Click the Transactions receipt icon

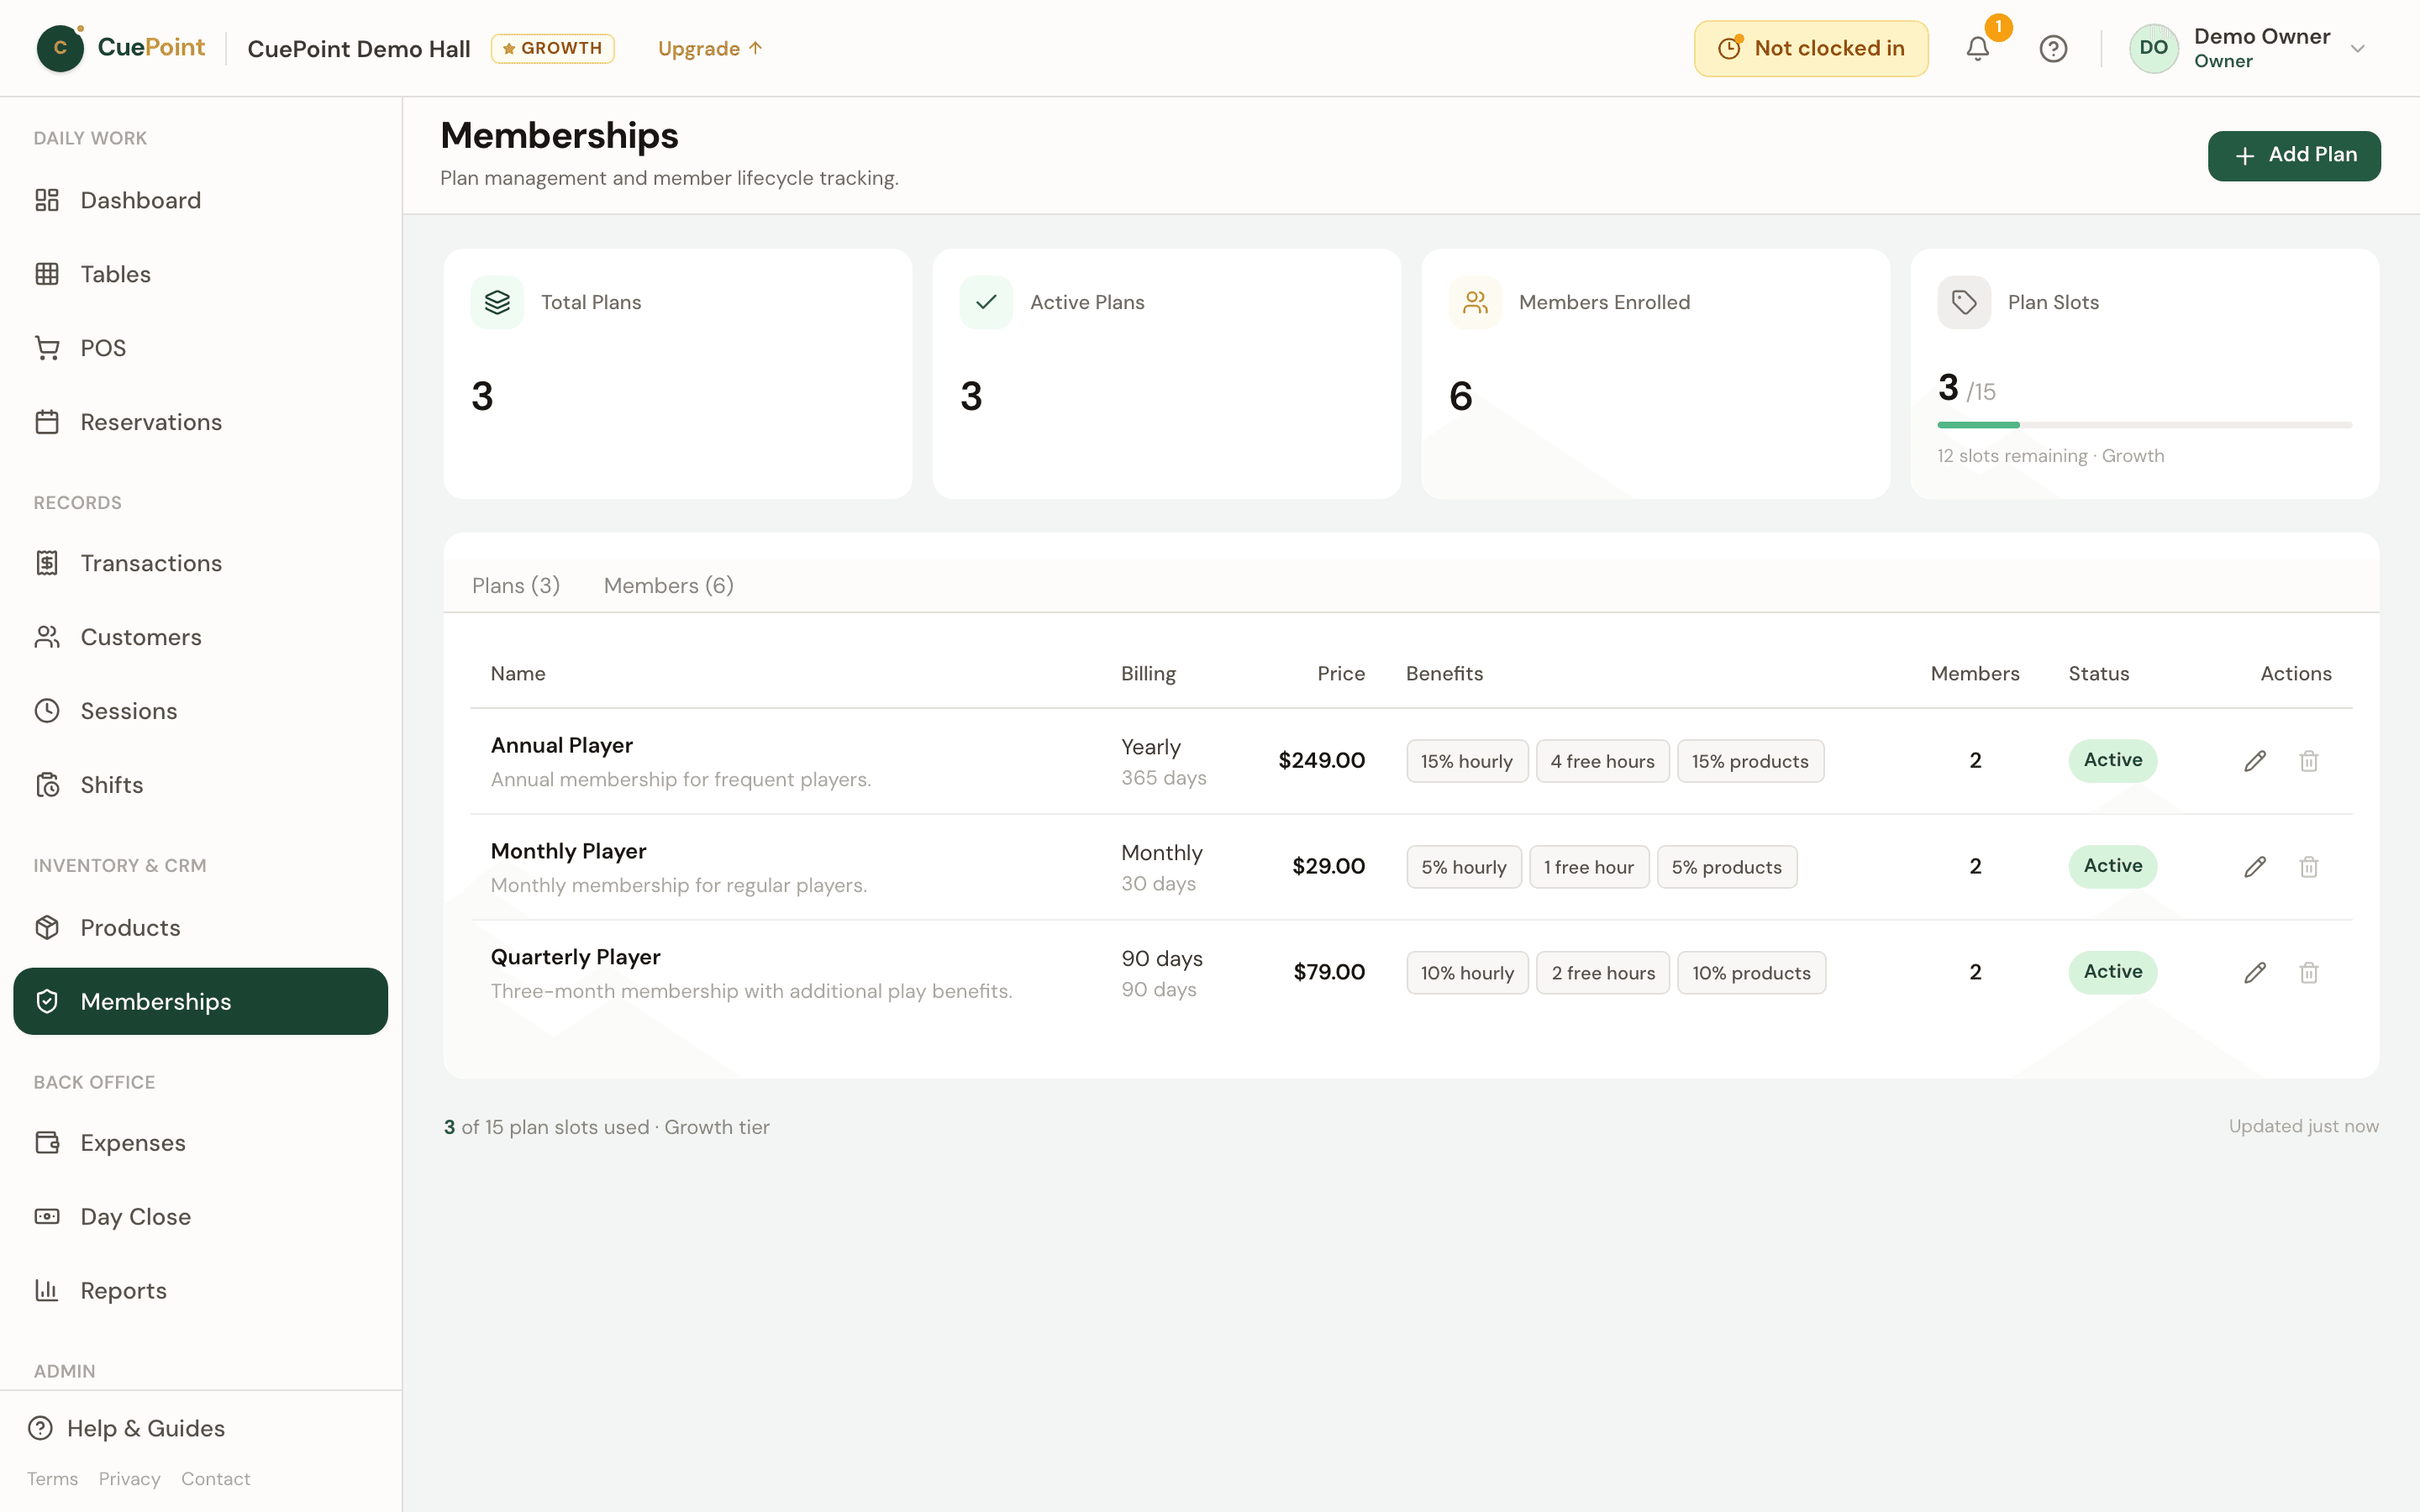pyautogui.click(x=47, y=563)
